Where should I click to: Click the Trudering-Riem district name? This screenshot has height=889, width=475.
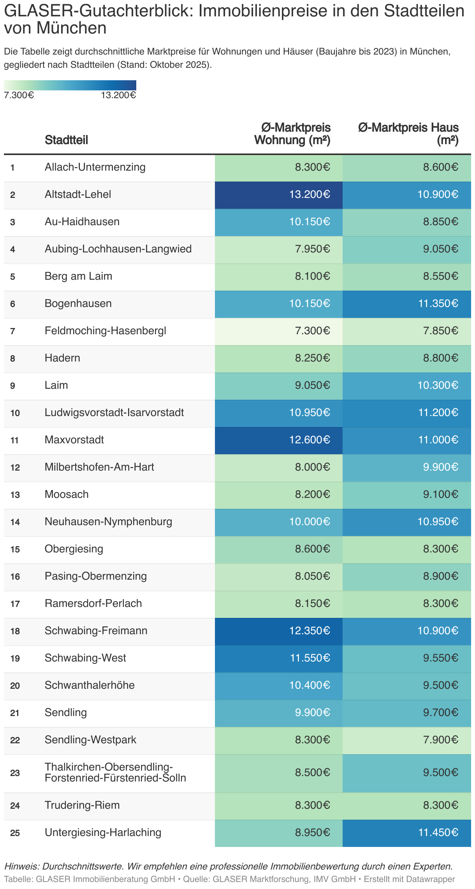coord(82,805)
